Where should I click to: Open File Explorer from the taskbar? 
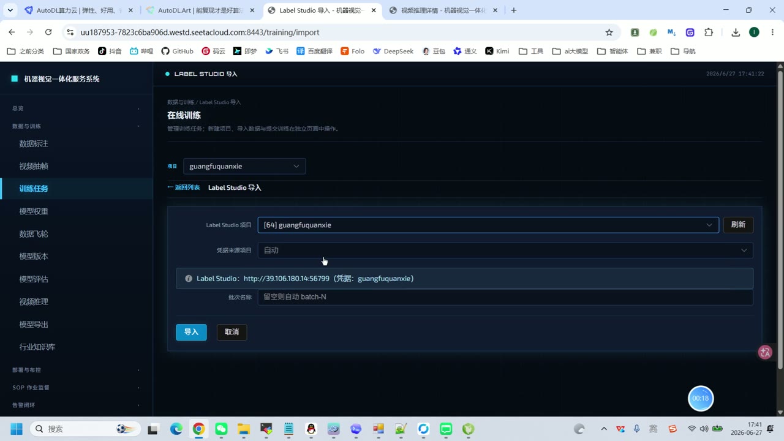pos(244,429)
